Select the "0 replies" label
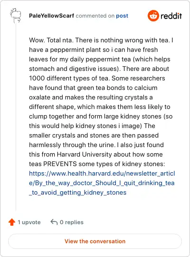Image resolution: width=190 pixels, height=257 pixels. 72,222
